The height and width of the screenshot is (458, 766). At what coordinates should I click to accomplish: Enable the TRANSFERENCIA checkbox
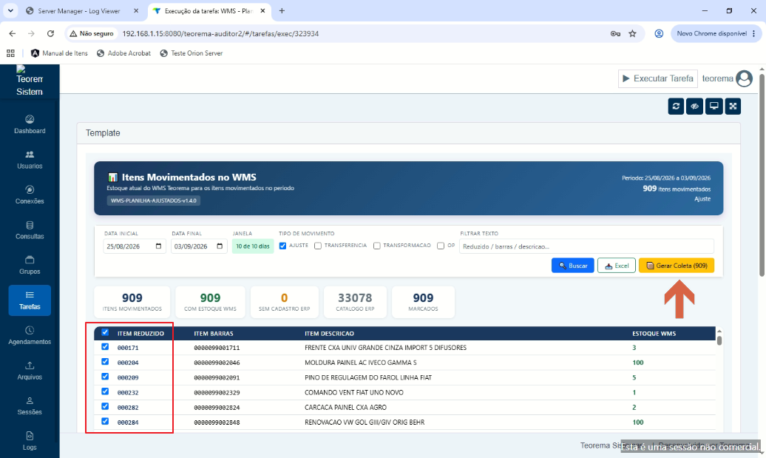coord(318,246)
